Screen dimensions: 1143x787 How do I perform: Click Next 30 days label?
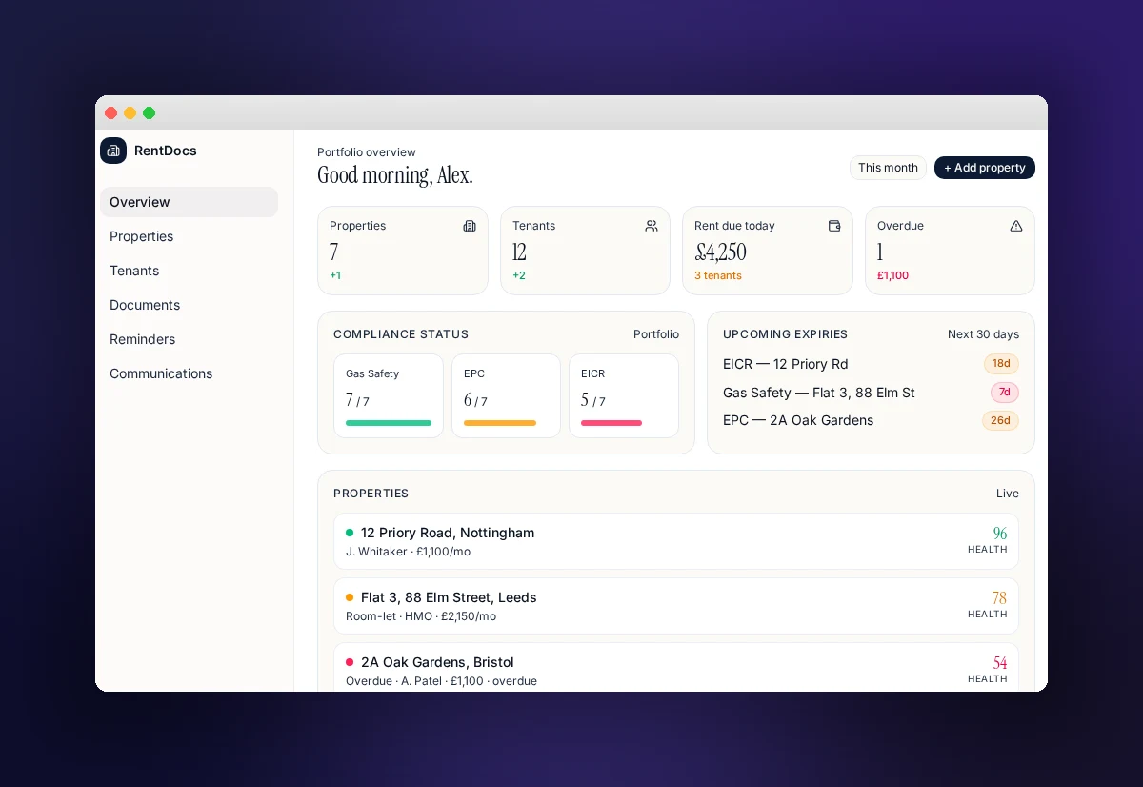click(983, 334)
